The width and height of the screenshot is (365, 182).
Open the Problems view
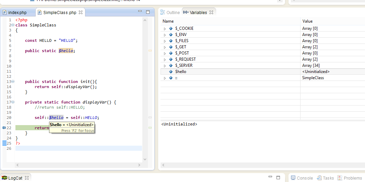352,178
